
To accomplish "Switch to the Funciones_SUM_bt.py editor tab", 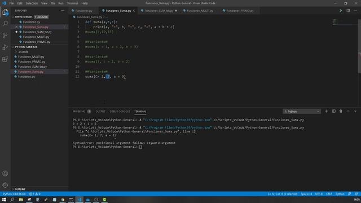I will [x=159, y=11].
